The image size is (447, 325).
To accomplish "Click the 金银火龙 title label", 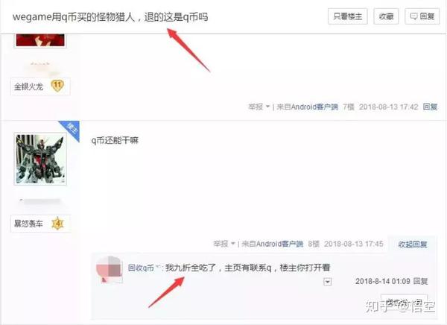I will (x=28, y=86).
